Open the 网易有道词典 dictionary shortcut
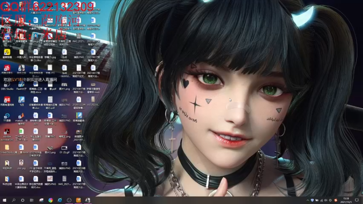The height and width of the screenshot is (204, 363). coord(7,101)
